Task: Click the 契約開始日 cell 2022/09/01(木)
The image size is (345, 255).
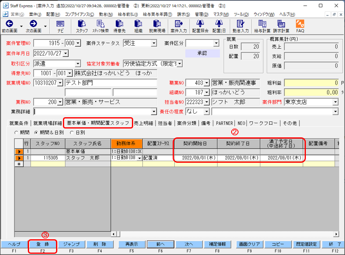Action: coord(196,158)
